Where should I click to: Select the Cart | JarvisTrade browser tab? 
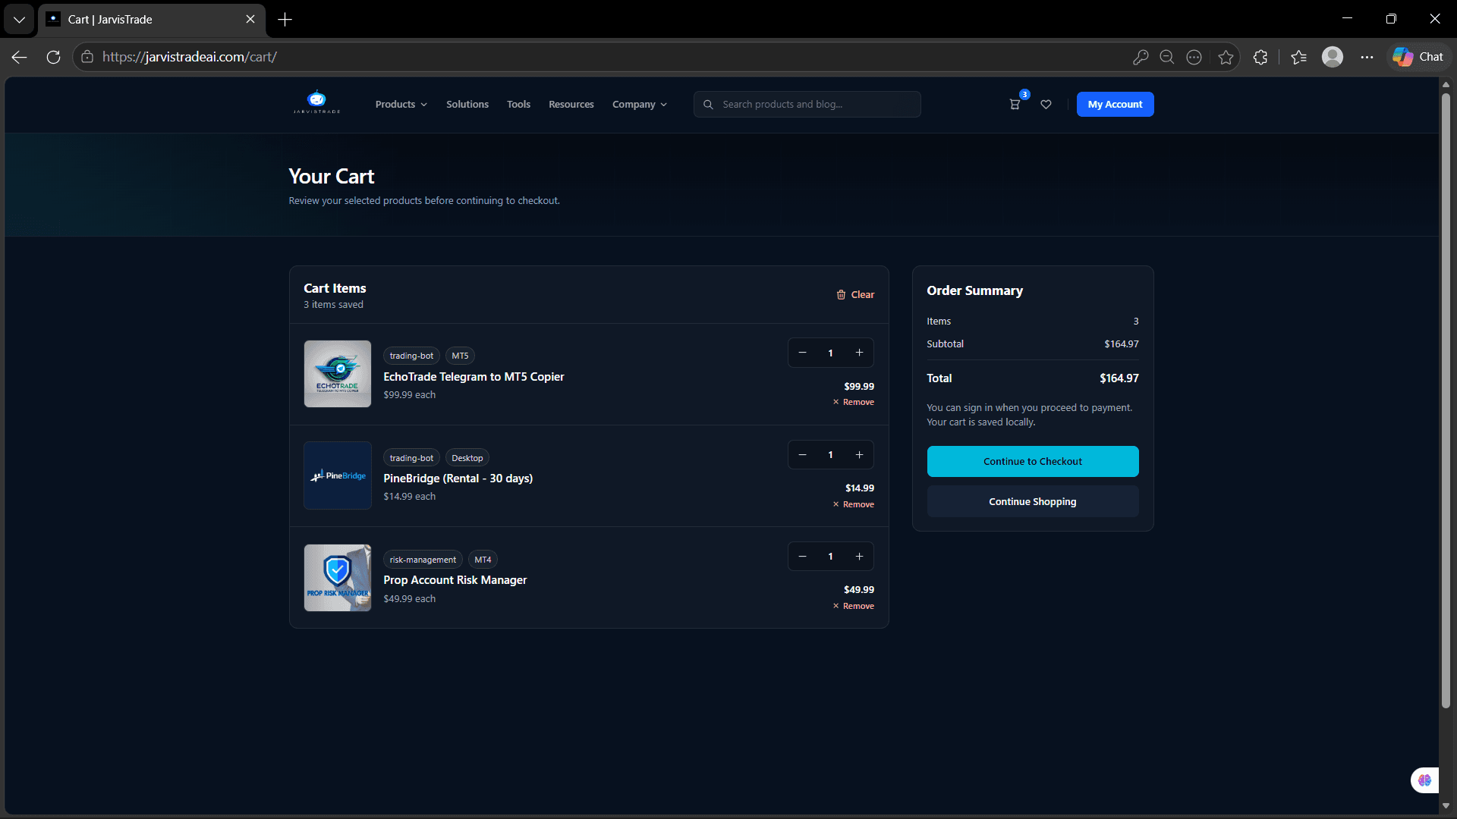coord(152,19)
